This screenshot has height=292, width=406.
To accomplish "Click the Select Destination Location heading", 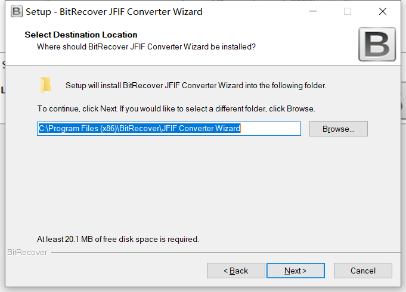I will [x=81, y=35].
